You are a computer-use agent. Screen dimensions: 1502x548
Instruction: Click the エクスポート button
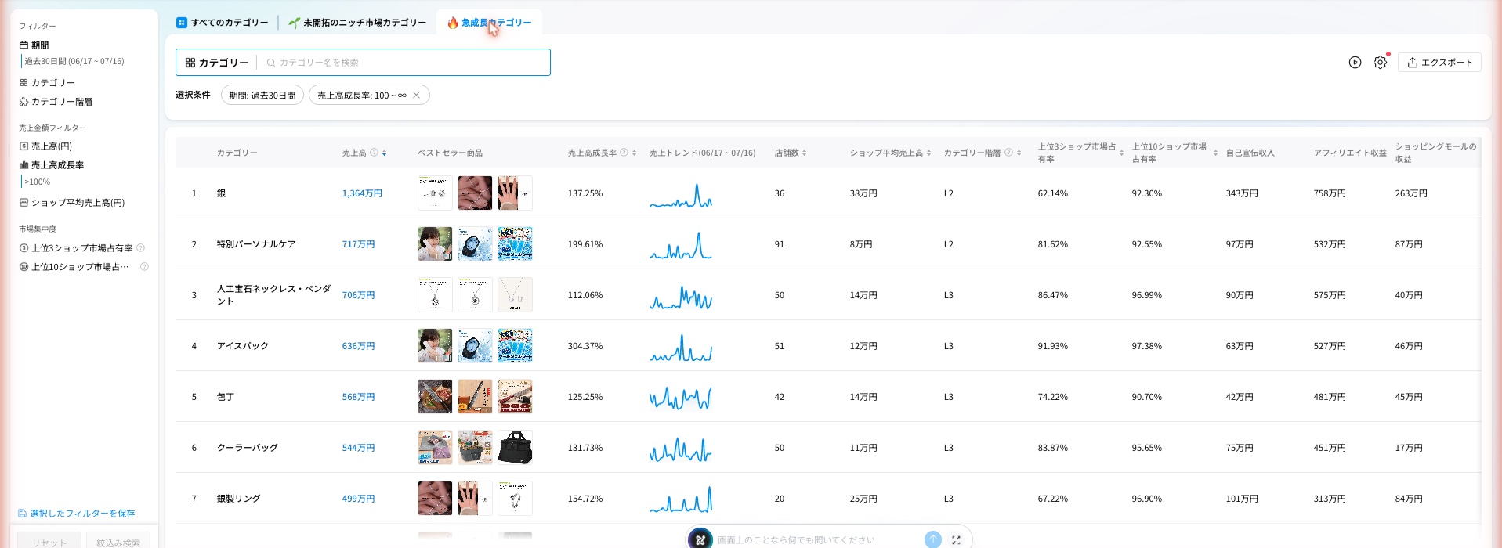click(x=1439, y=63)
